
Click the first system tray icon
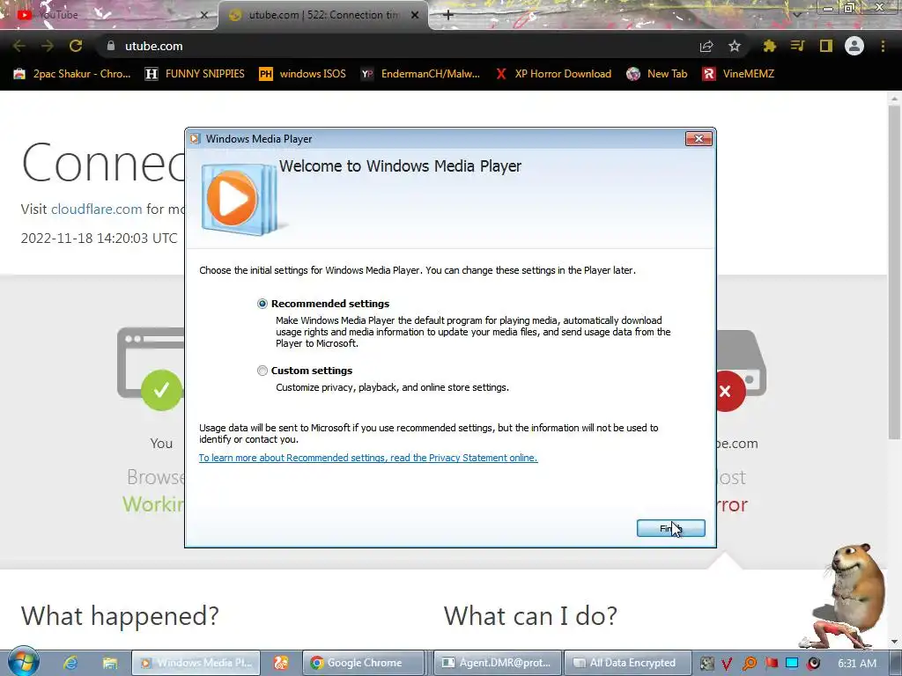pyautogui.click(x=707, y=664)
